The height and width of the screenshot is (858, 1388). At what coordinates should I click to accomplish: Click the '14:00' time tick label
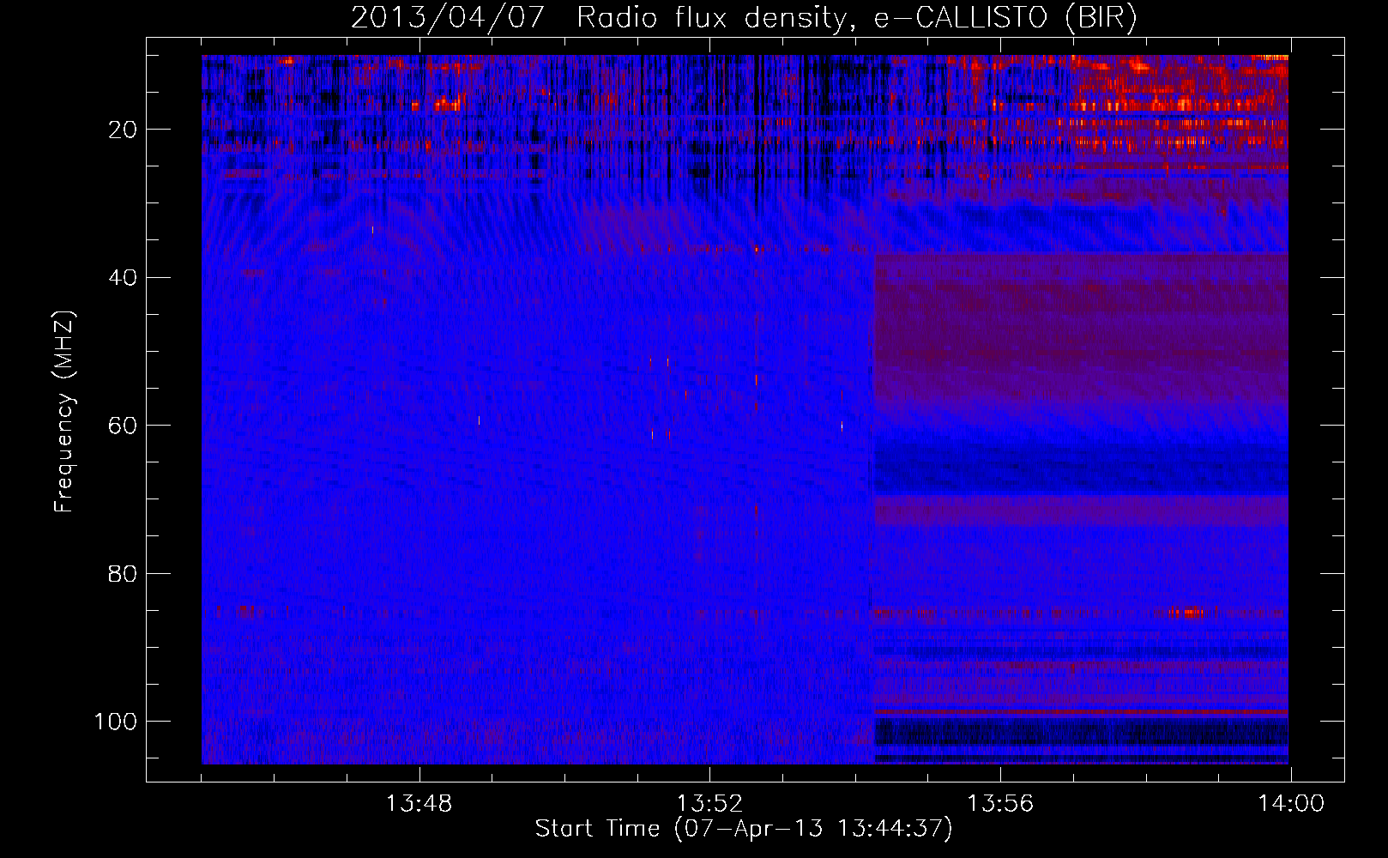point(1291,804)
